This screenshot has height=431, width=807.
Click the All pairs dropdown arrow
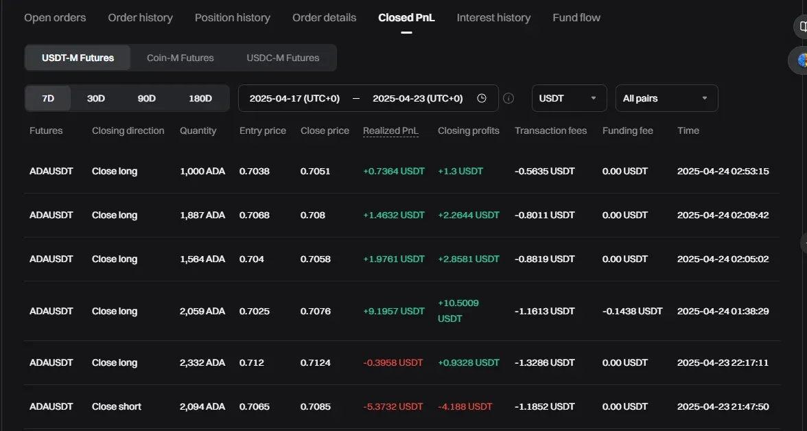click(704, 98)
